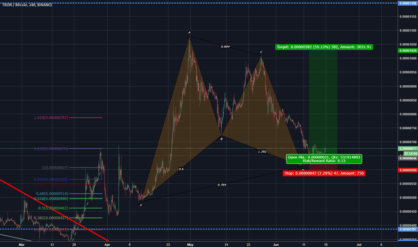This screenshot has width=418, height=247.
Task: Click the Open P&L Risk/Reward label
Action: point(324,159)
